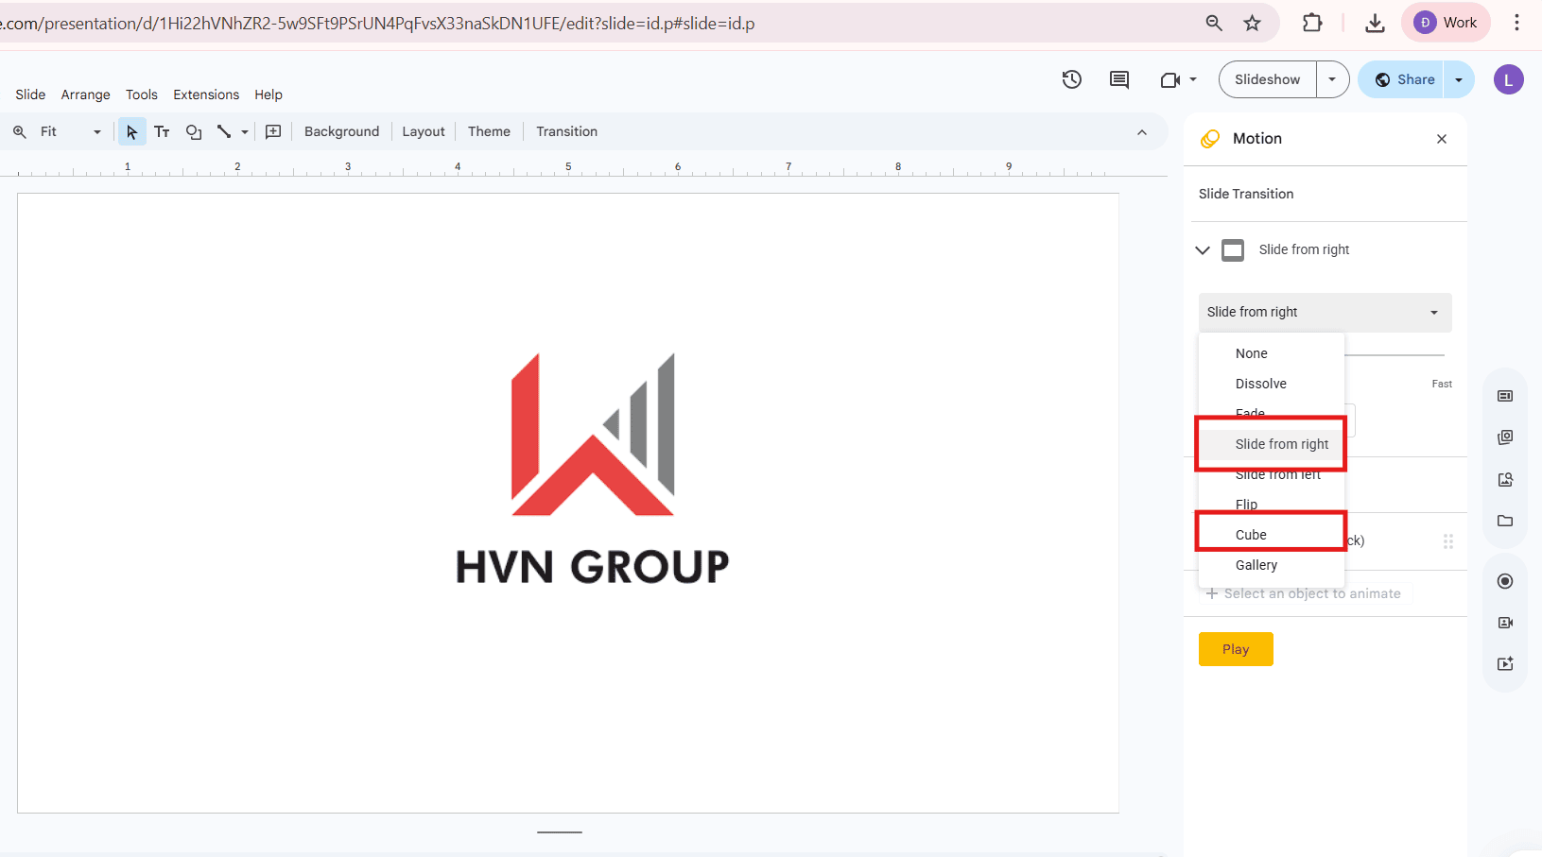Image resolution: width=1542 pixels, height=857 pixels.
Task: Select the line tool
Action: [225, 131]
